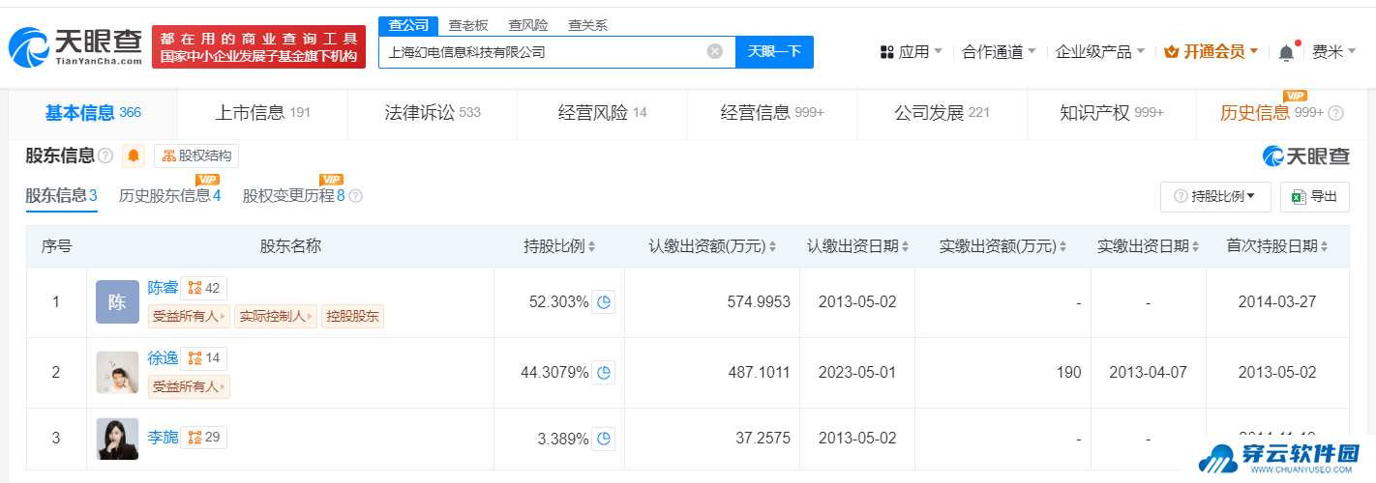Open the help icon next to 股东信息 heading
Screen dimensions: 1376x483
coord(105,156)
